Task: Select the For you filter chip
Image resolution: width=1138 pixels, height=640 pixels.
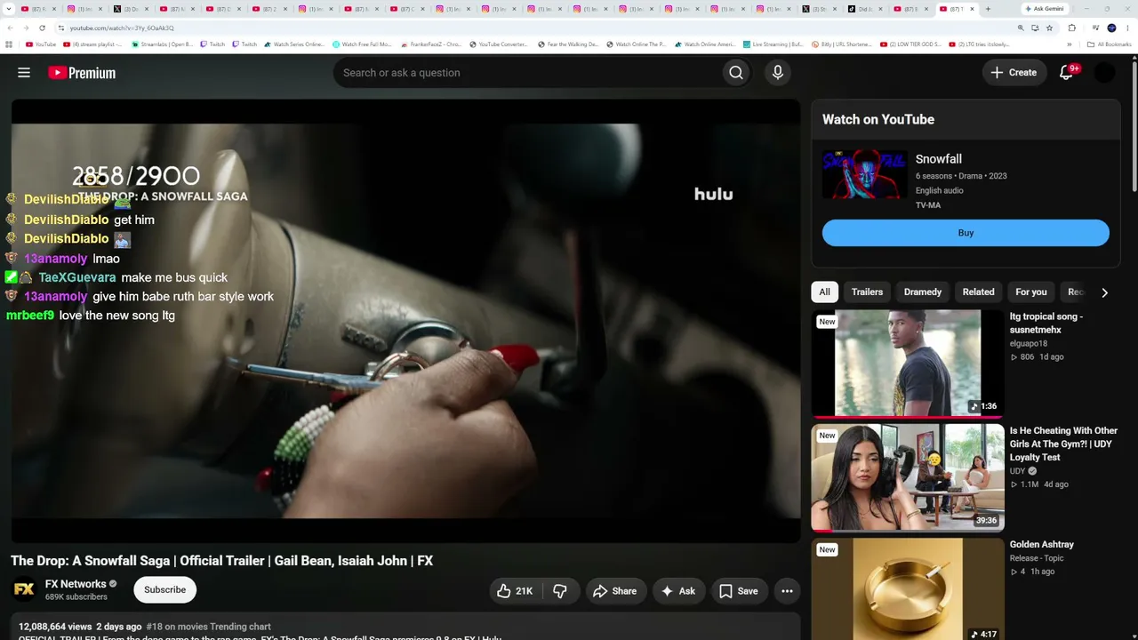Action: coord(1031,292)
